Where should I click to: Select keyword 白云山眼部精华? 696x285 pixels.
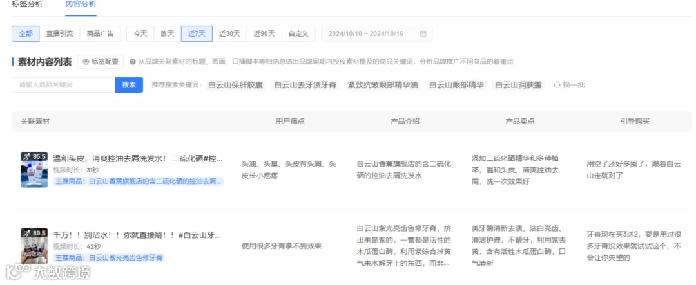(x=456, y=85)
